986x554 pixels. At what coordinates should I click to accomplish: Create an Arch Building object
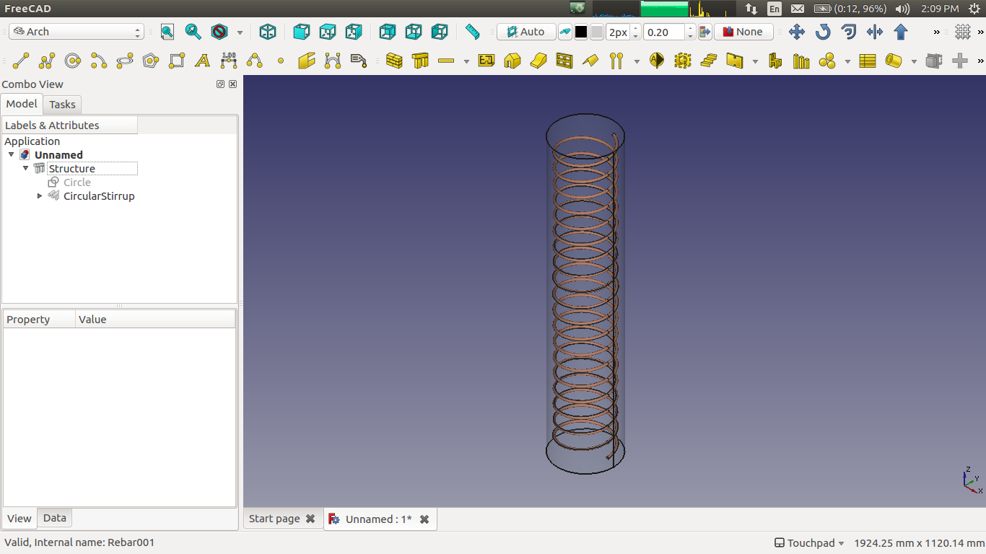[x=512, y=61]
